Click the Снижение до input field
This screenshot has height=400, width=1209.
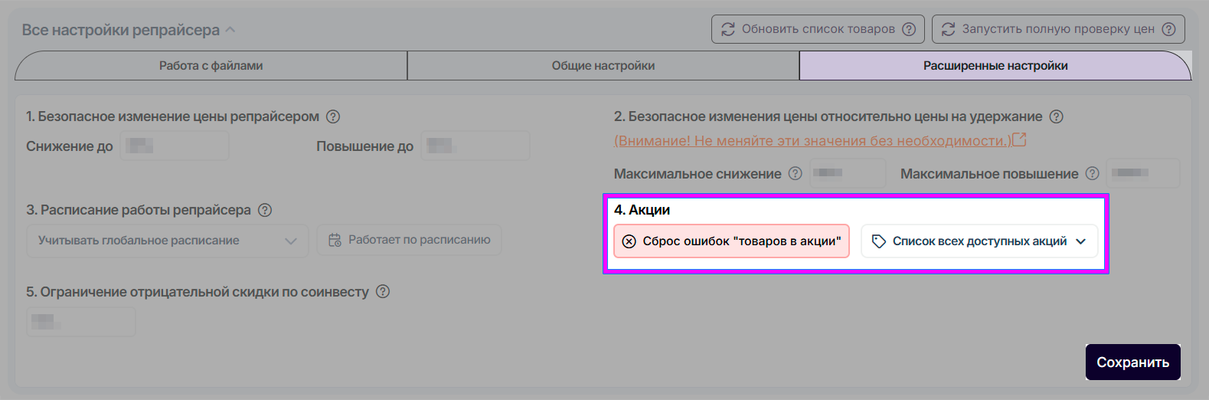pos(175,146)
